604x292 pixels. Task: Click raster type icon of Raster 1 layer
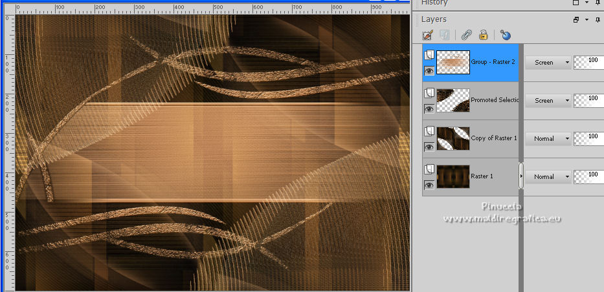(429, 169)
